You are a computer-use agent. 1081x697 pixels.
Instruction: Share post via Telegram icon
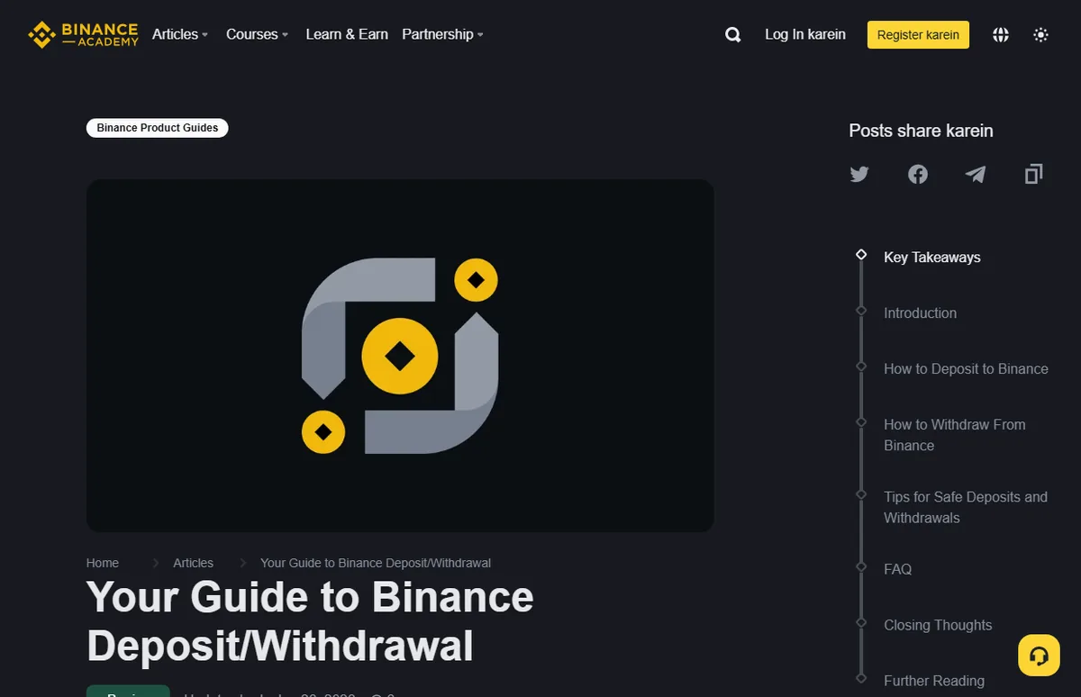[x=976, y=174]
